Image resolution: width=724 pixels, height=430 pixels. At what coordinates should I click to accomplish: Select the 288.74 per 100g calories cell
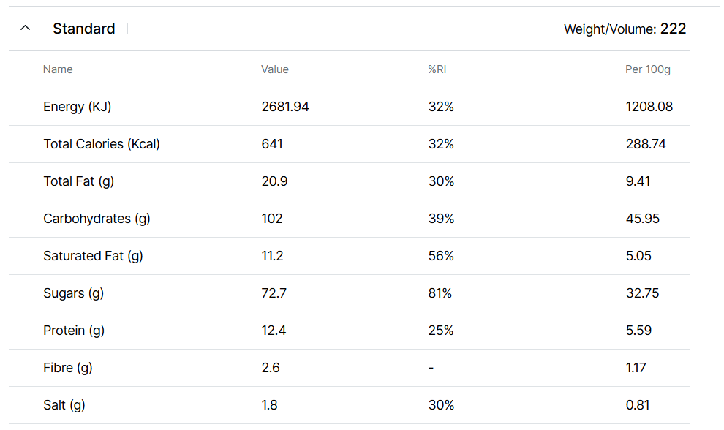[x=646, y=144]
